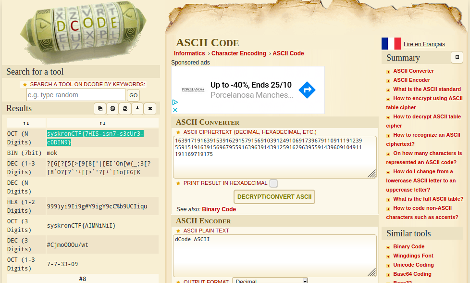Close the sponsored ad

click(175, 110)
